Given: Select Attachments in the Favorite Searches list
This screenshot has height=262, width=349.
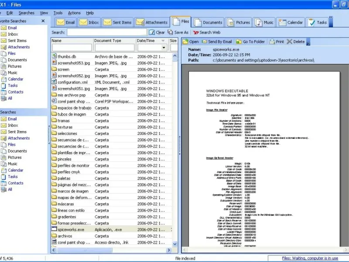Looking at the screenshot, I should click(x=19, y=47).
